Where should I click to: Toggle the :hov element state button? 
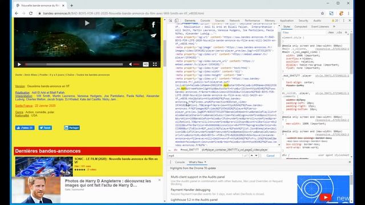pos(331,32)
